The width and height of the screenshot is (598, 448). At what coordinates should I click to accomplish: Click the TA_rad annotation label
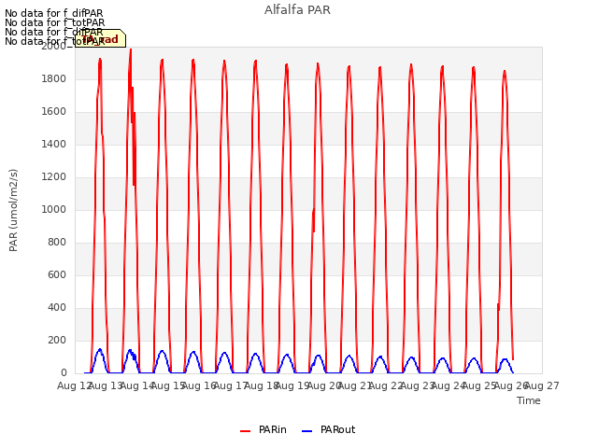(x=100, y=39)
